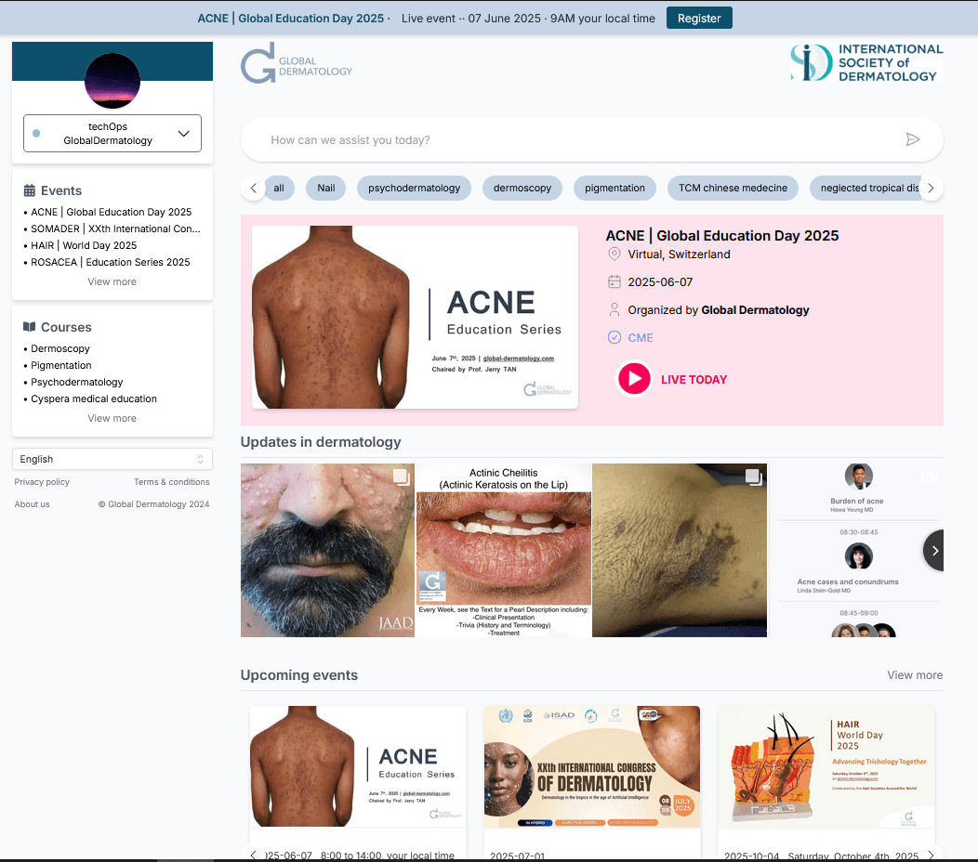Click the Burden of acne speaker avatar
This screenshot has height=862, width=978.
(x=858, y=477)
